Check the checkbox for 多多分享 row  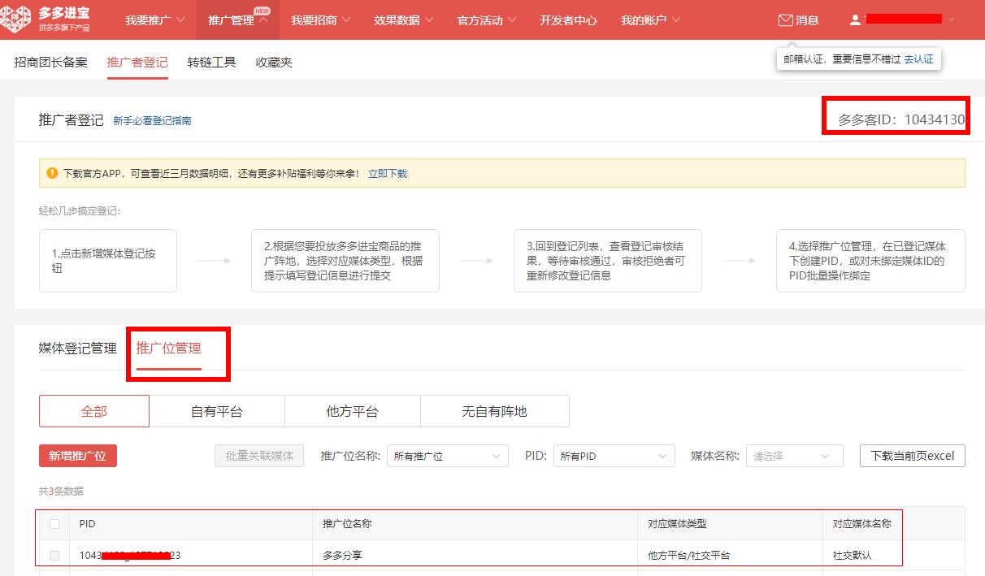click(54, 556)
